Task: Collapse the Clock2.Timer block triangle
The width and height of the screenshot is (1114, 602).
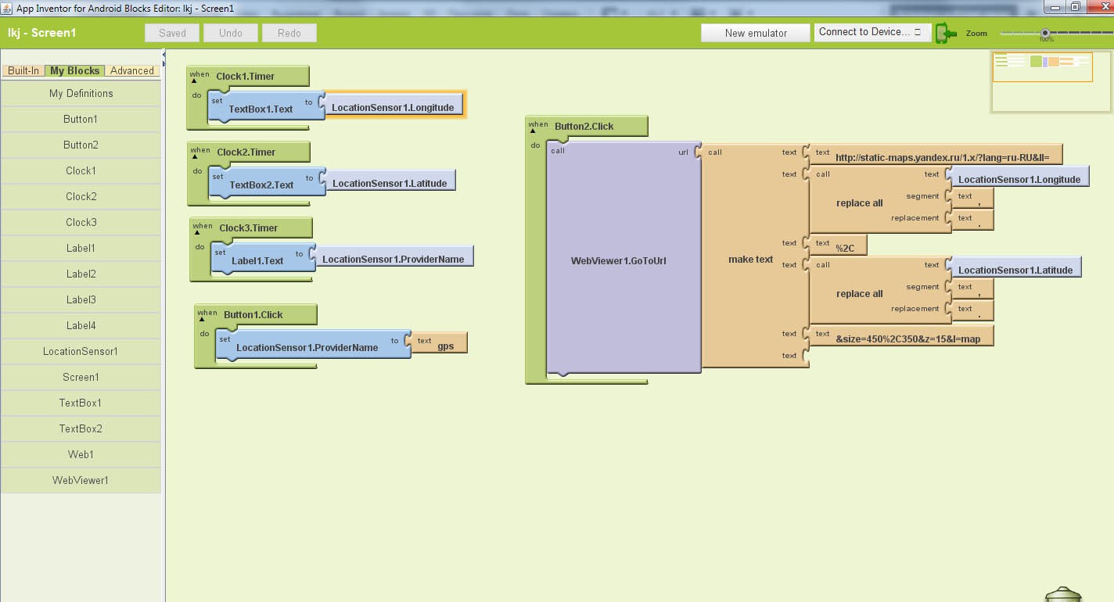Action: (x=196, y=156)
